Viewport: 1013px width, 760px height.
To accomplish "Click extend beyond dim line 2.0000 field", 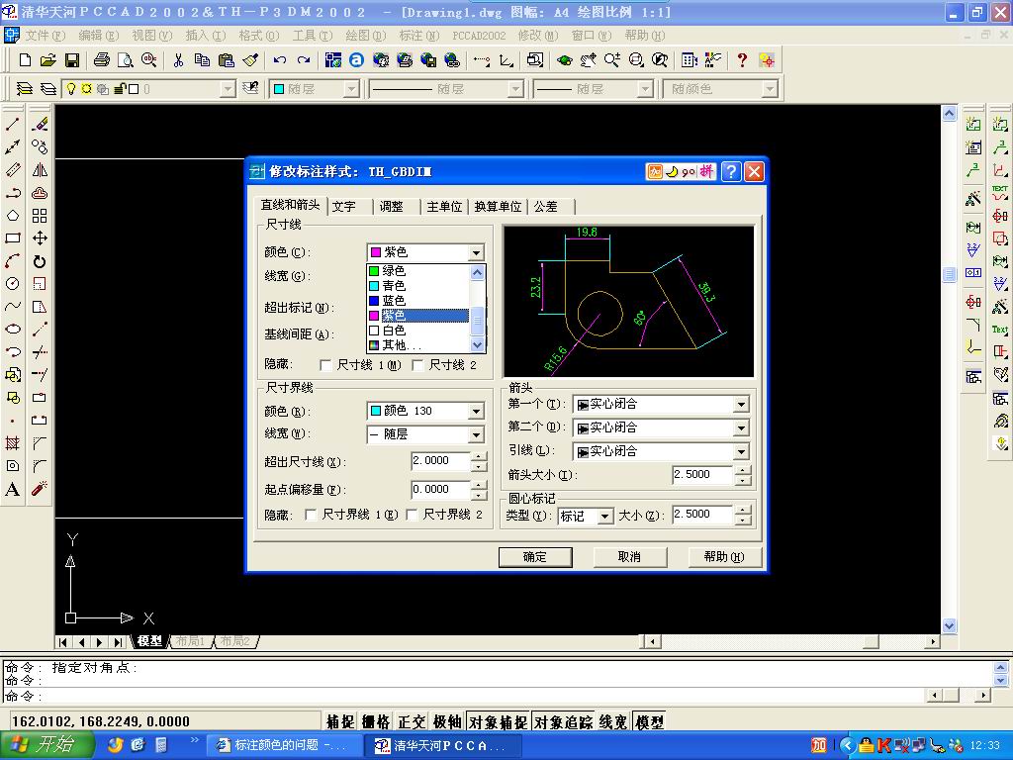I will tap(440, 461).
